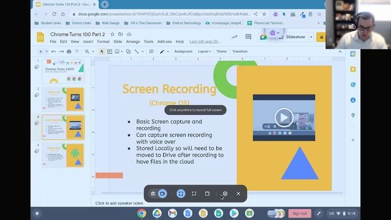
Task: Select the Shape tool
Action: pyautogui.click(x=128, y=51)
